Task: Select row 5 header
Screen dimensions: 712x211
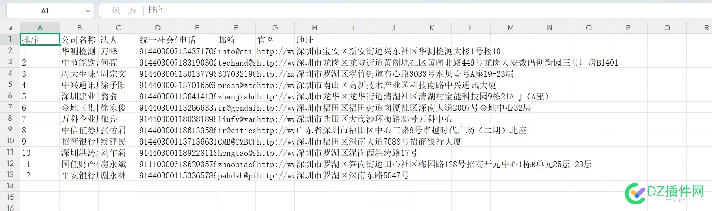Action: (x=10, y=84)
